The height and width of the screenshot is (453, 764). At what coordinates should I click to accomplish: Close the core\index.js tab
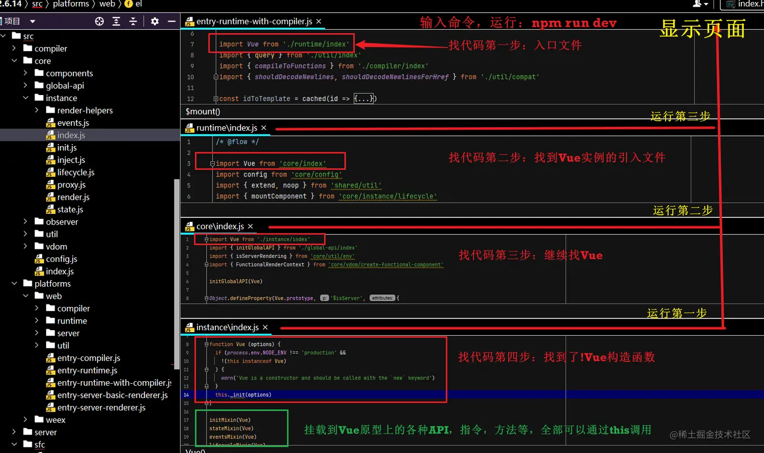[251, 226]
